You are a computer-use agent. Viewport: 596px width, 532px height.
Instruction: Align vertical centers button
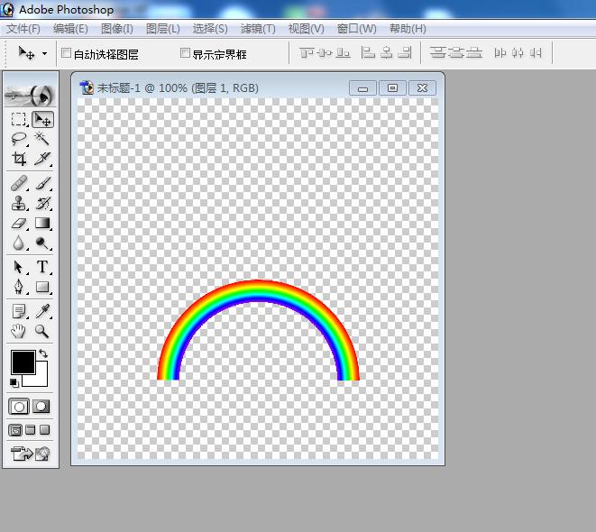pyautogui.click(x=325, y=53)
